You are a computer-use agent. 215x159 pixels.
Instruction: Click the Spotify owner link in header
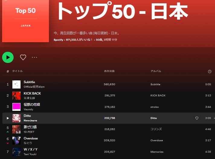[58, 40]
